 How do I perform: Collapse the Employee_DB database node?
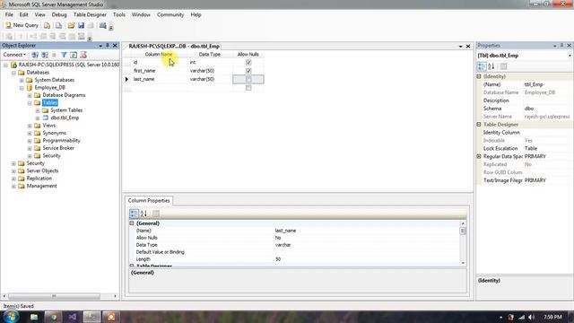(22, 88)
